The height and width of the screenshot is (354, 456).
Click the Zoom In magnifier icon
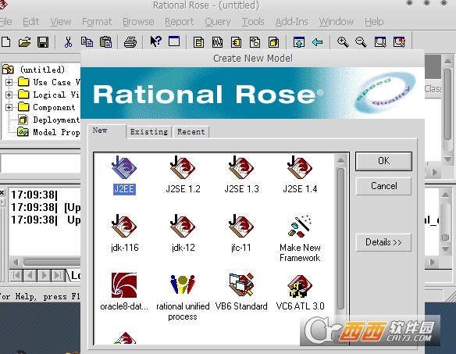[x=343, y=42]
